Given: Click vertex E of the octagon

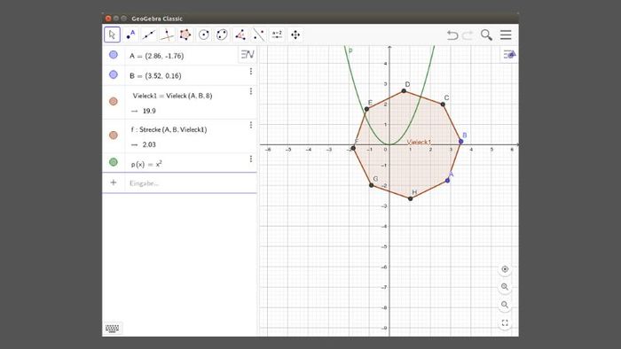Looking at the screenshot, I should [x=366, y=109].
